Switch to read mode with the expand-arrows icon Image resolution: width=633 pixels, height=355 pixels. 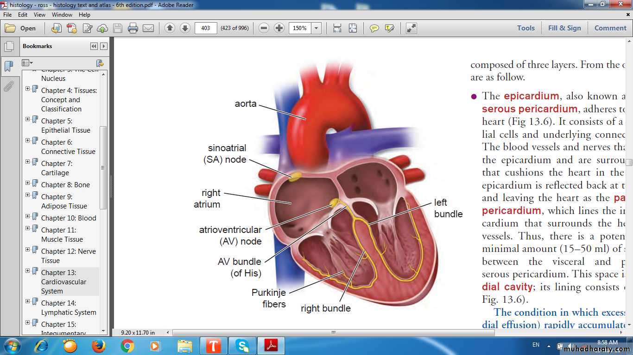click(x=411, y=28)
